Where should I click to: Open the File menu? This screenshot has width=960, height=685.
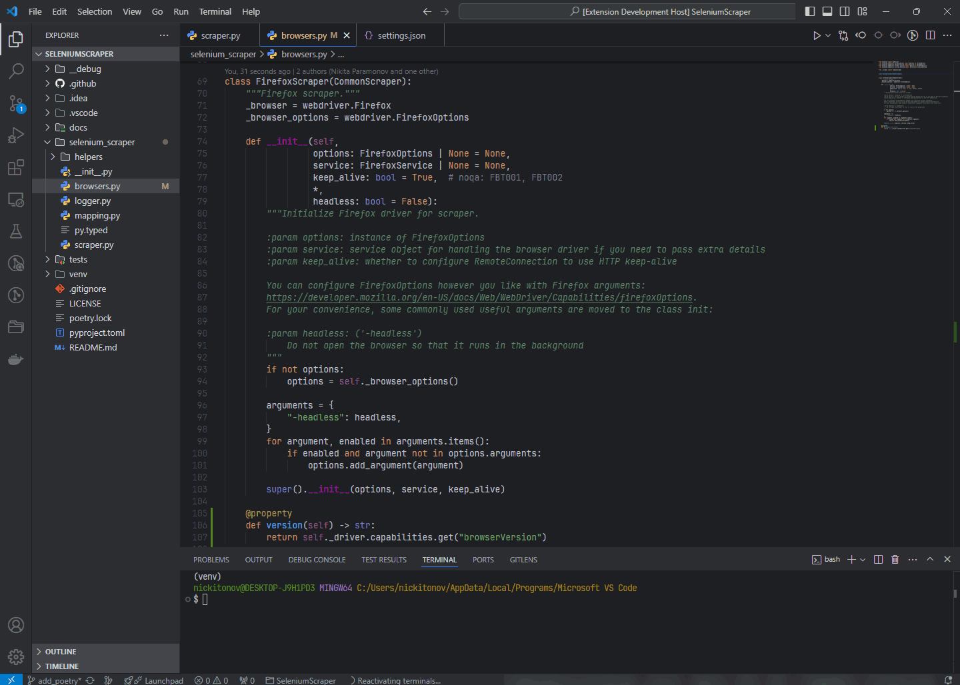point(35,11)
